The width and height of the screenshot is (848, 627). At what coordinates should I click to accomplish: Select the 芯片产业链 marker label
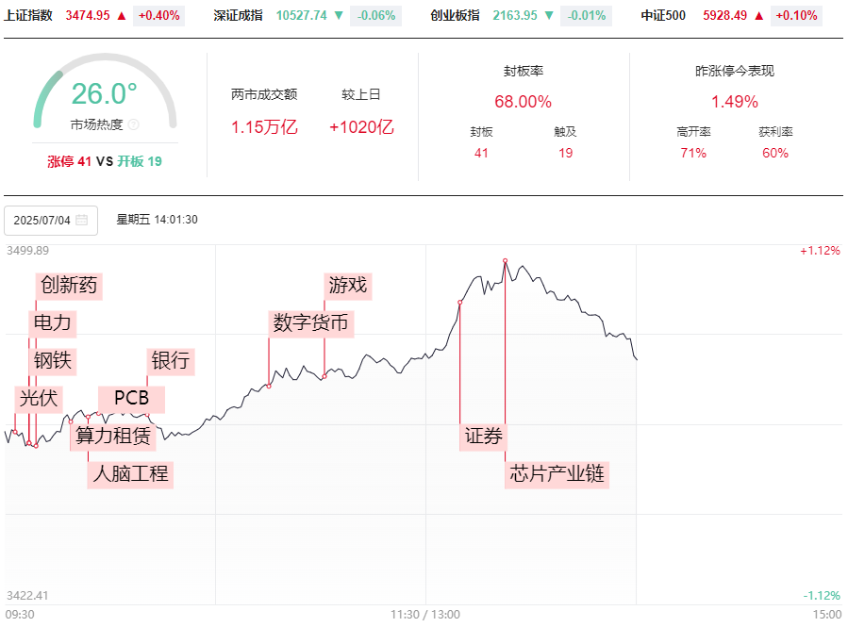pos(557,473)
